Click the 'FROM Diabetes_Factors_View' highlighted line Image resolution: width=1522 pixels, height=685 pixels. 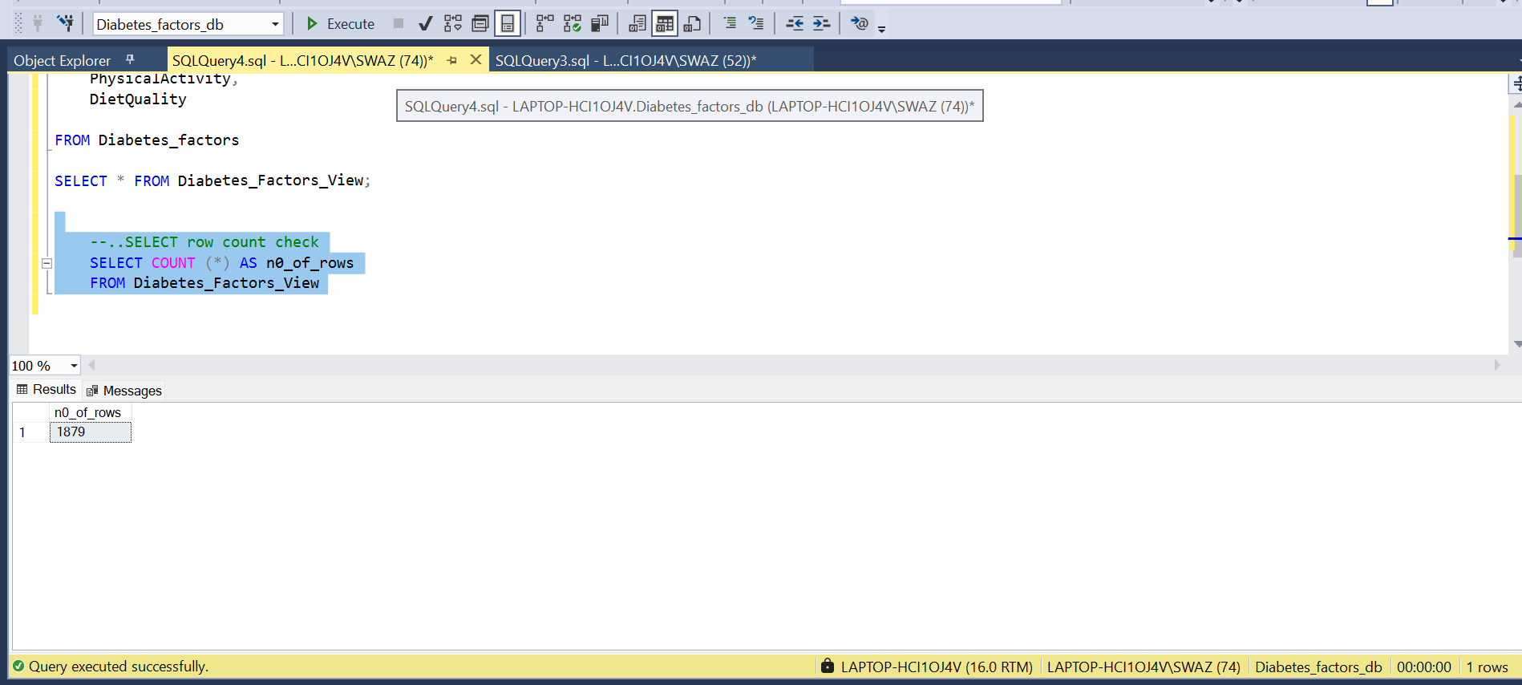[x=204, y=283]
